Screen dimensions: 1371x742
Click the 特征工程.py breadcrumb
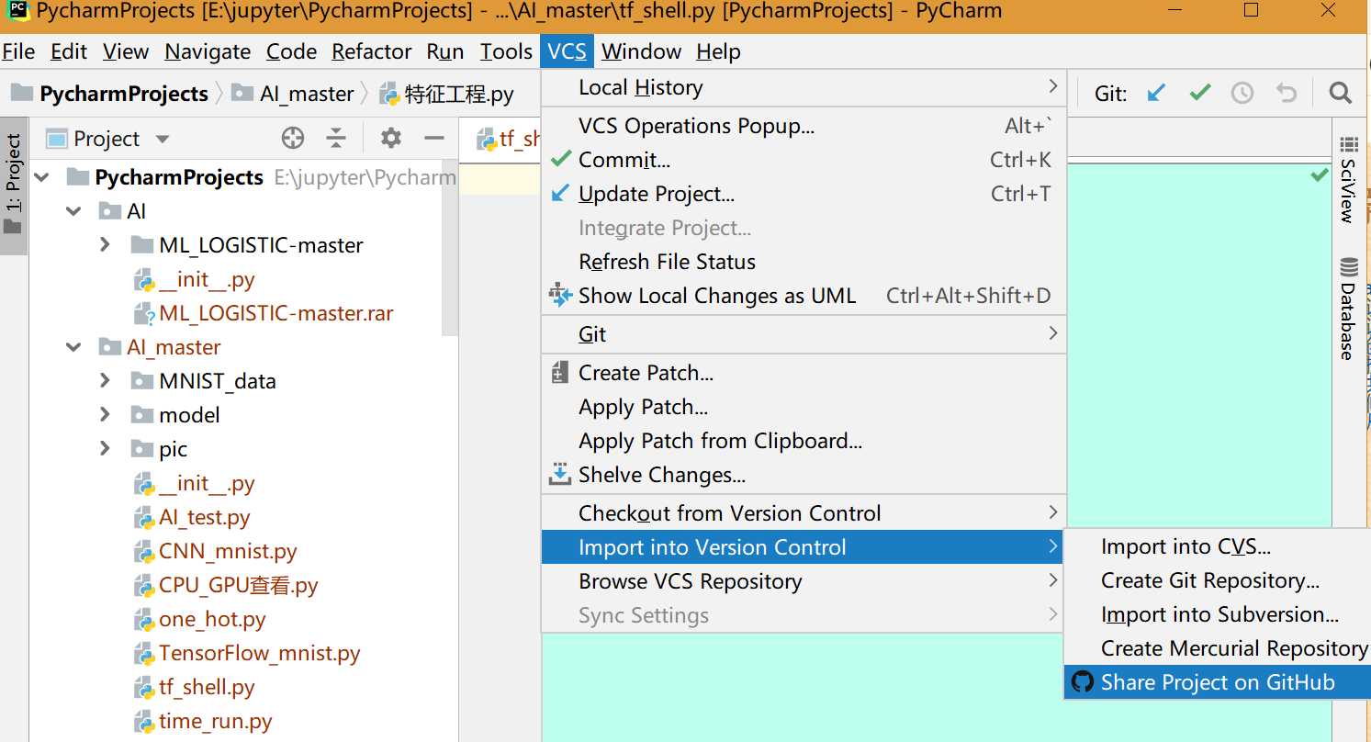pos(447,94)
